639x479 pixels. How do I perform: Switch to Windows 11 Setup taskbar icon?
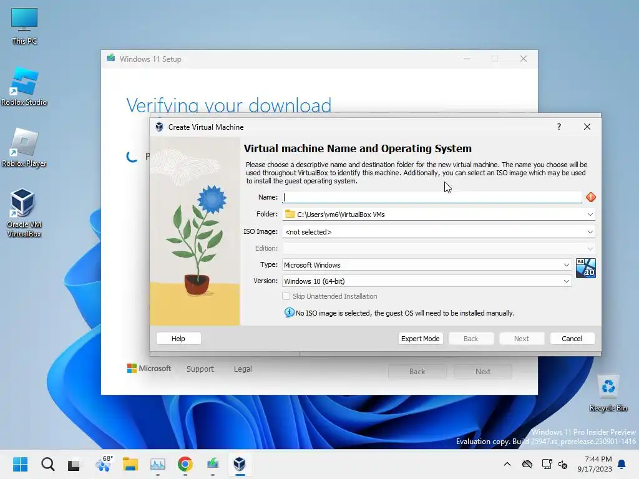point(213,464)
